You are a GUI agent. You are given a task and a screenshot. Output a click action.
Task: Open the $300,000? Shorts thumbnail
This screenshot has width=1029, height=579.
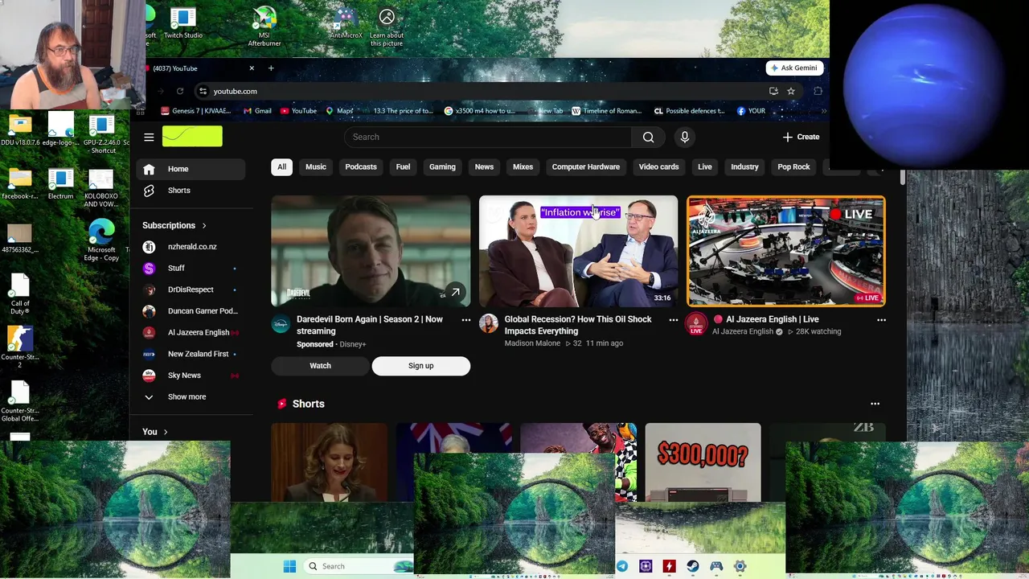coord(703,462)
